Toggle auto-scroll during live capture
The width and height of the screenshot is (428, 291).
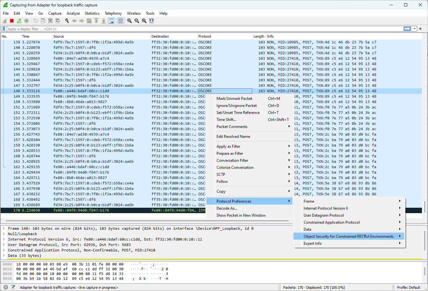(x=111, y=21)
